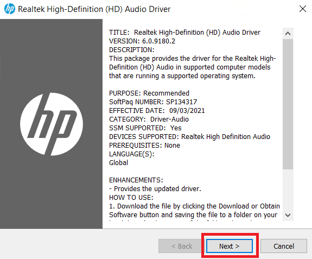Screen dimensions: 312x259
Task: Click the Cancel button
Action: tap(284, 246)
